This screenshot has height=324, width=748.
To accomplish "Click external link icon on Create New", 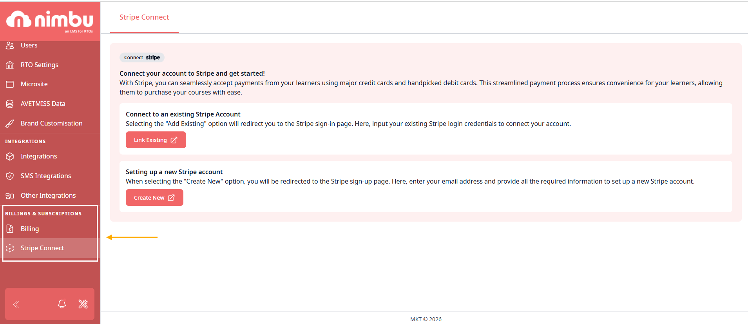I will click(x=171, y=198).
